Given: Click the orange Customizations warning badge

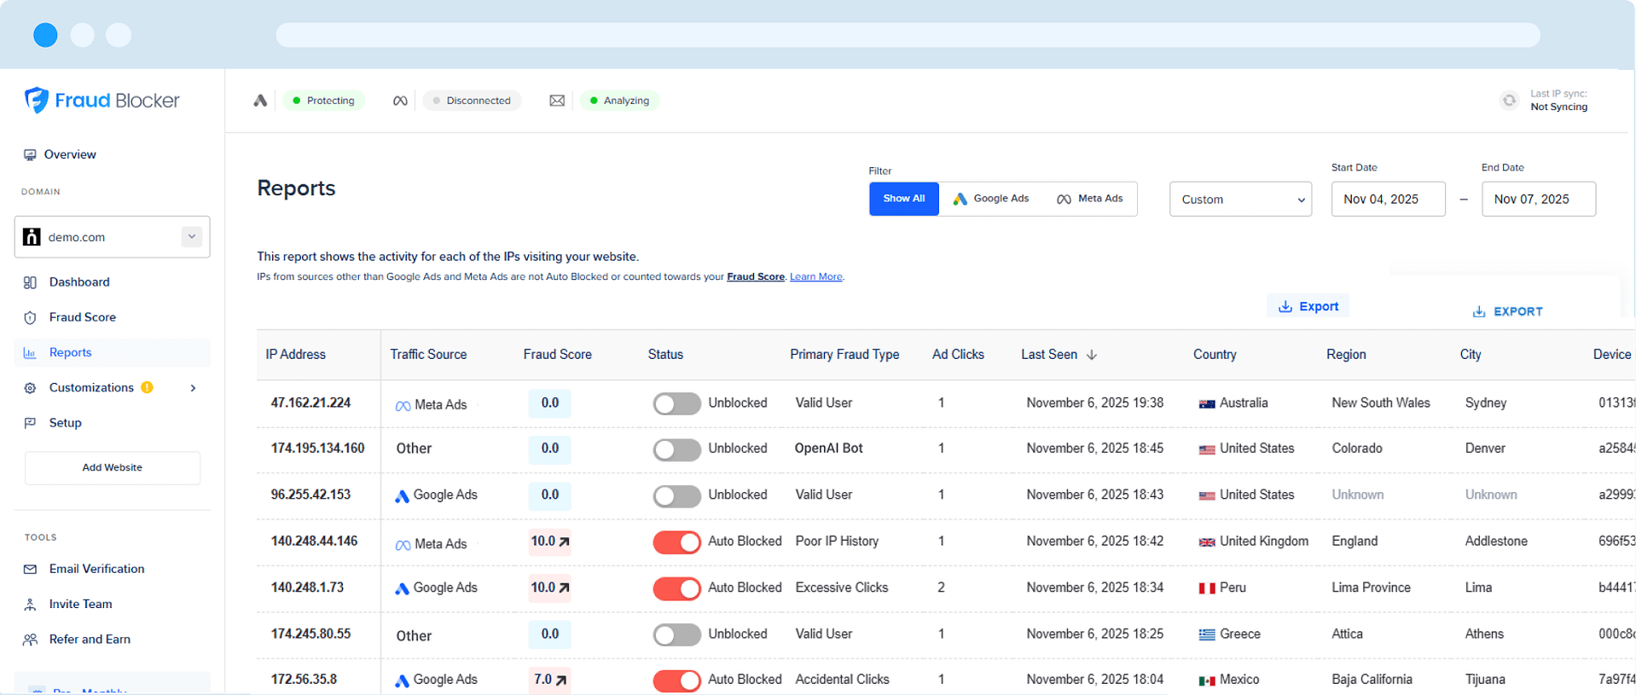Looking at the screenshot, I should click(x=148, y=387).
